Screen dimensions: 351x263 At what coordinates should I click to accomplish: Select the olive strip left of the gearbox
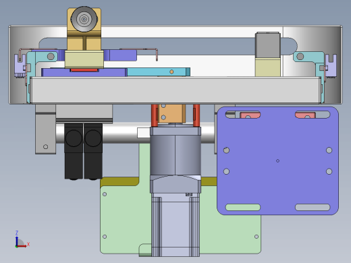pos(120,181)
